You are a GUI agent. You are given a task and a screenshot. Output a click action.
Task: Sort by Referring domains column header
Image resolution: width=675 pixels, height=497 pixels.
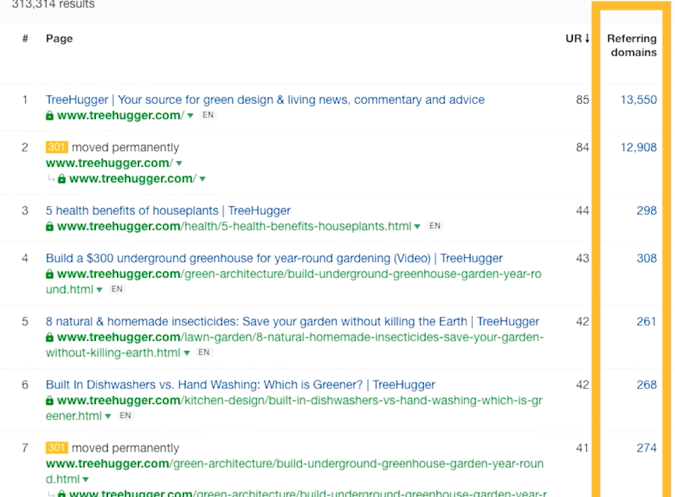tap(632, 46)
